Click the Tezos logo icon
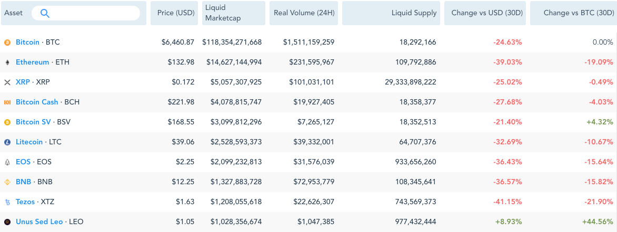The width and height of the screenshot is (617, 232). coord(7,202)
